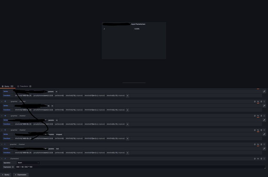
Task: Collapse the Expression J section
Action: [2, 158]
